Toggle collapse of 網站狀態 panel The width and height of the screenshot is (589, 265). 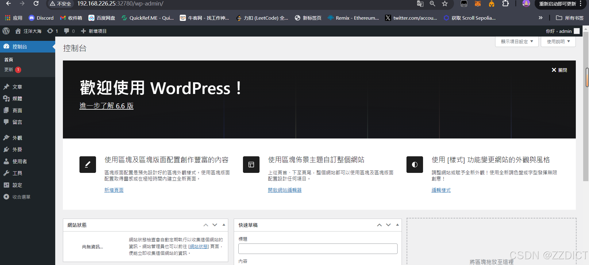point(224,225)
